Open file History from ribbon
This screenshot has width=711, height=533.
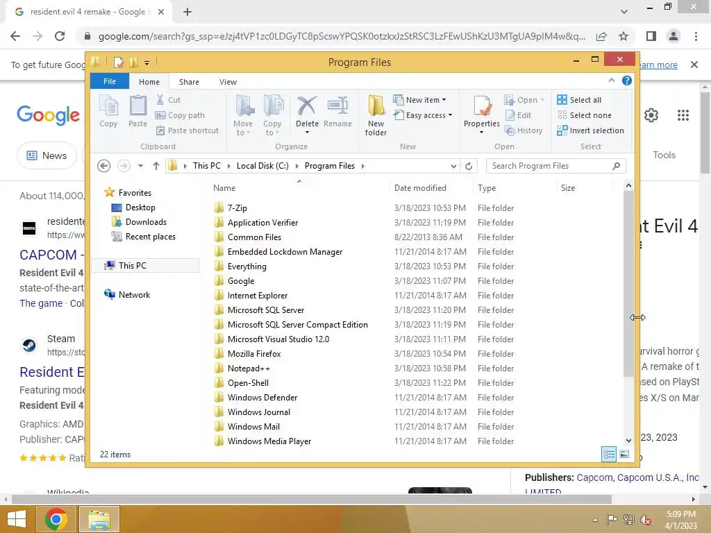pyautogui.click(x=524, y=130)
